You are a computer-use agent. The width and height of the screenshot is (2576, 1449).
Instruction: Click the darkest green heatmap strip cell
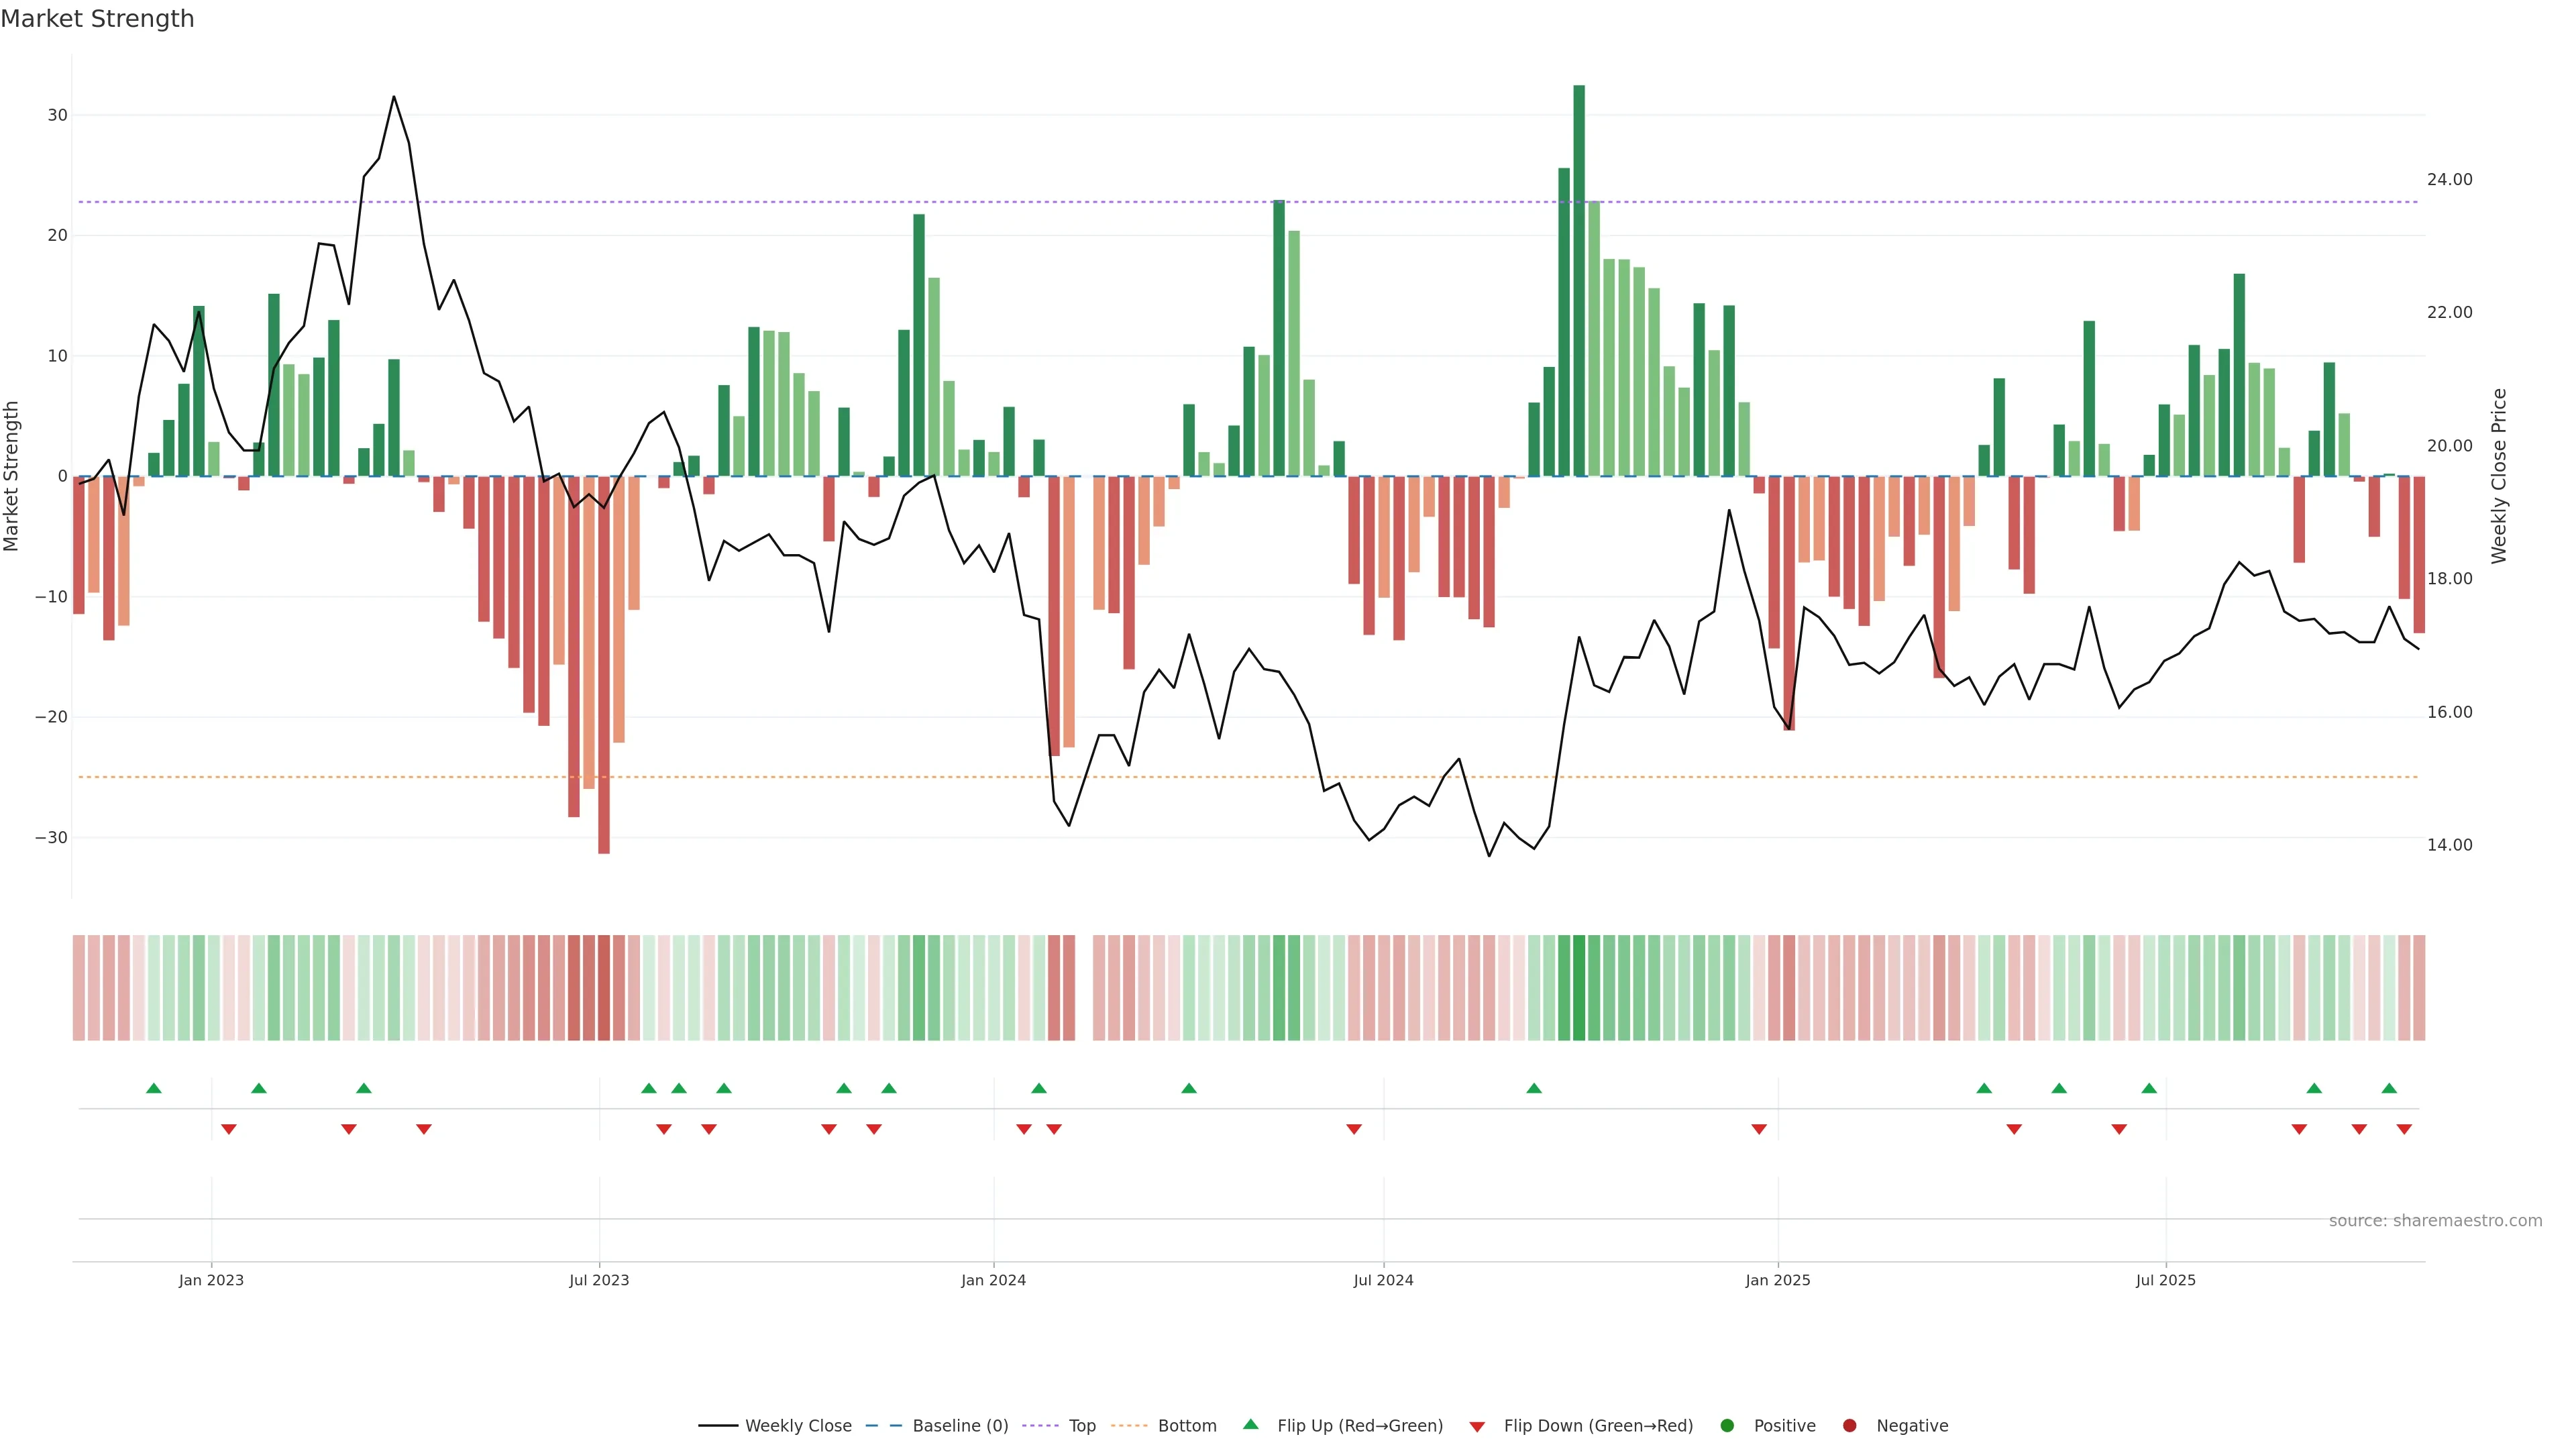[x=1579, y=988]
